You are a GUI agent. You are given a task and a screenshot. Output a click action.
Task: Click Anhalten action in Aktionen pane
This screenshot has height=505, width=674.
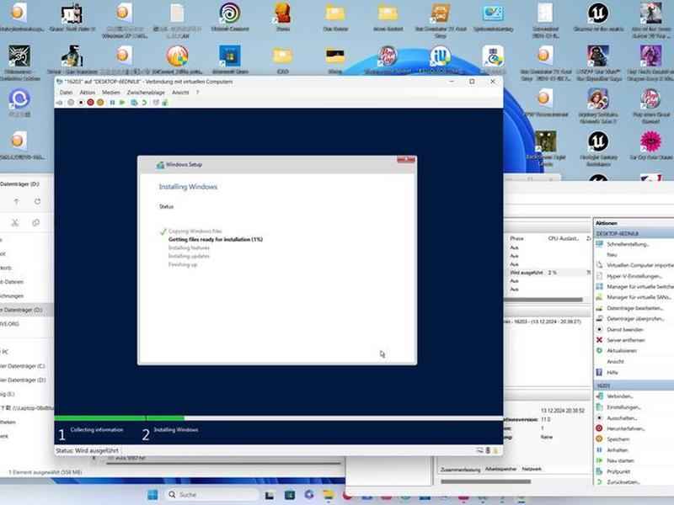(617, 450)
